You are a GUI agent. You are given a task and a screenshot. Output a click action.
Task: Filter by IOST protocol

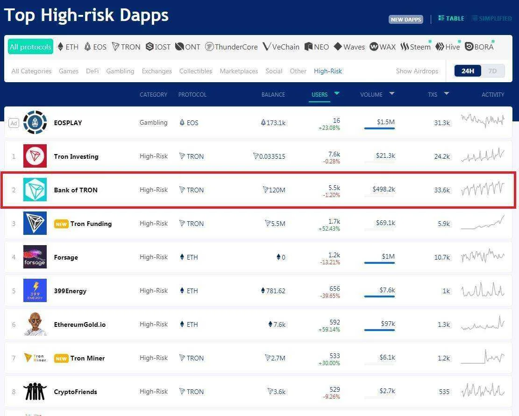(x=158, y=47)
